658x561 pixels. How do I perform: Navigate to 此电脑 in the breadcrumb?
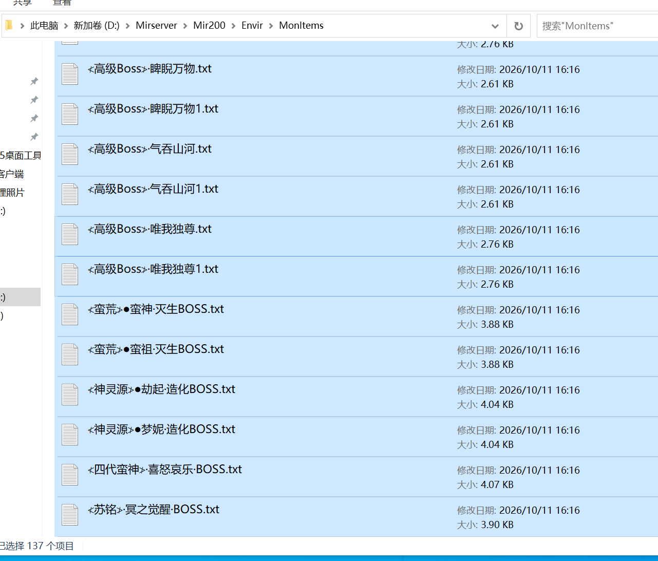[44, 26]
